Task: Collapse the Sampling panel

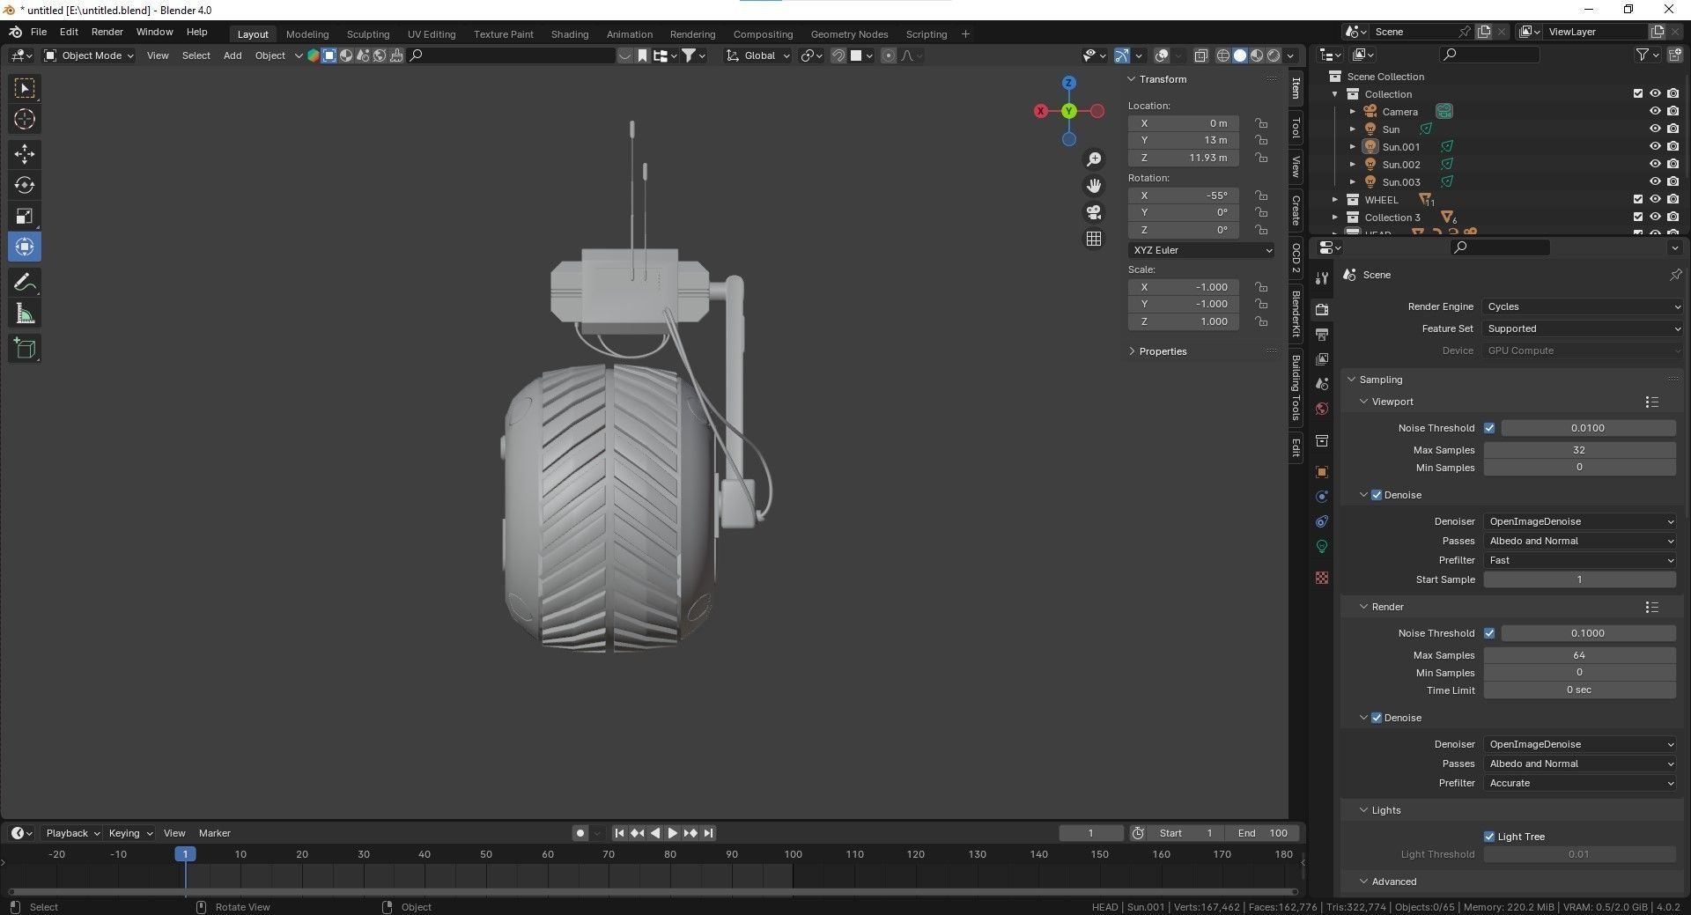Action: (1380, 380)
